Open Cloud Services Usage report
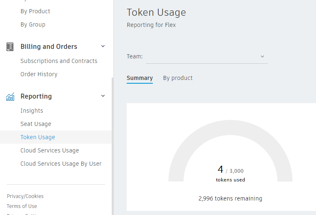The height and width of the screenshot is (215, 316). (49, 150)
